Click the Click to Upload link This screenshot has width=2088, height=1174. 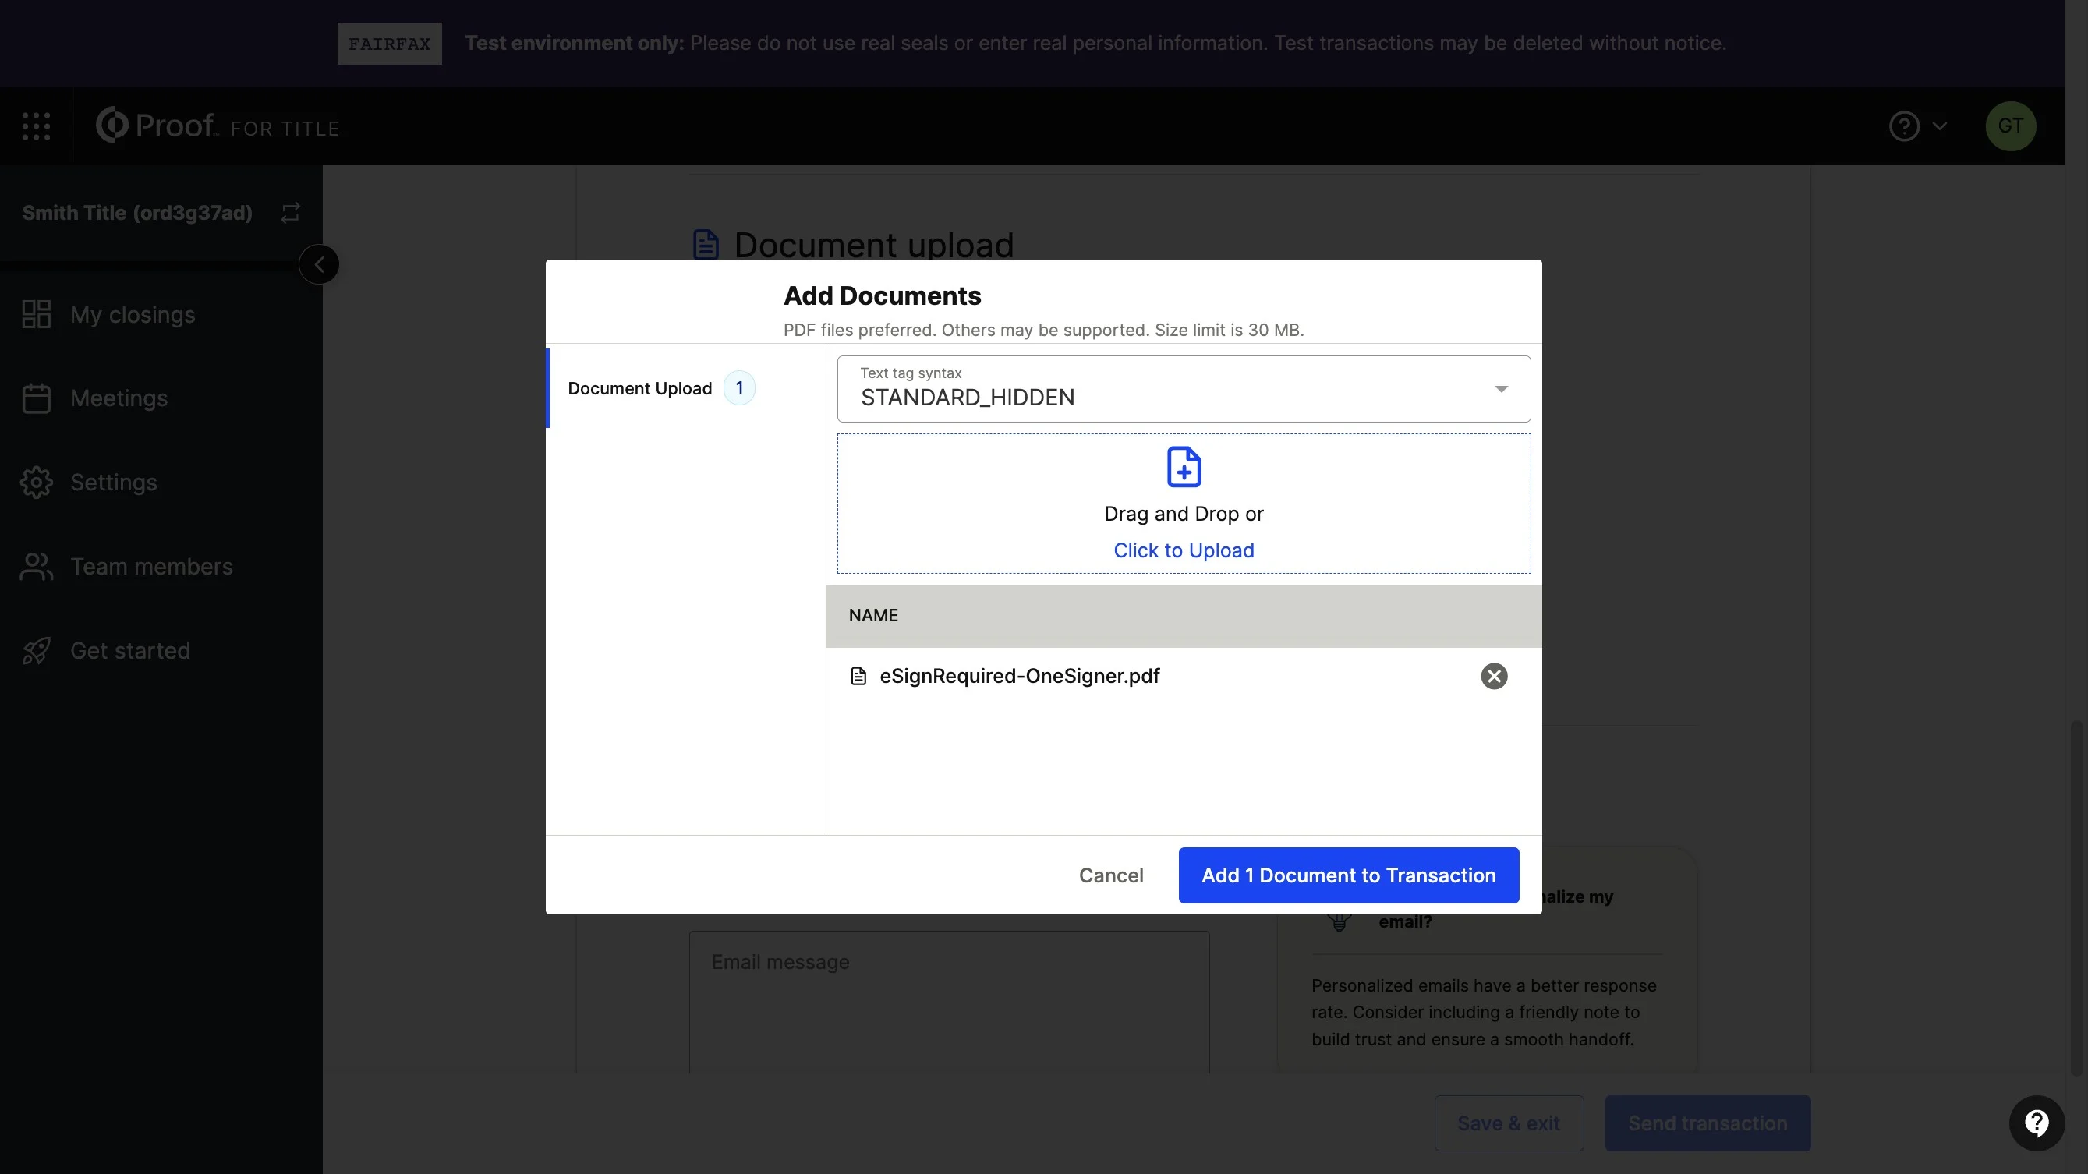coord(1184,551)
